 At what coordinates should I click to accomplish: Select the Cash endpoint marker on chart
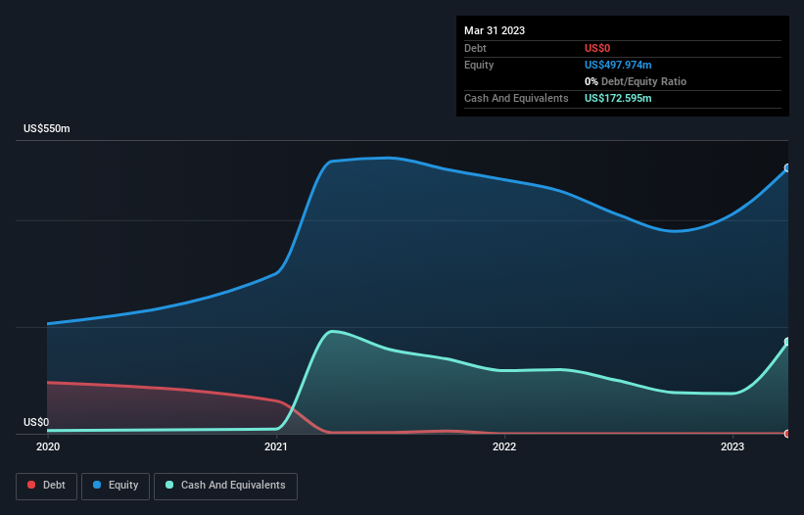coord(787,342)
